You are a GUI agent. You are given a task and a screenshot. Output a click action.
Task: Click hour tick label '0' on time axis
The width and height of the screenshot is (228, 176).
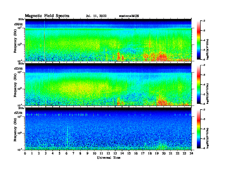click(x=25, y=153)
